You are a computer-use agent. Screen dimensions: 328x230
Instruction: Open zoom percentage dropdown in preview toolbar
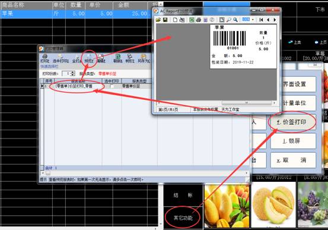[x=253, y=20]
